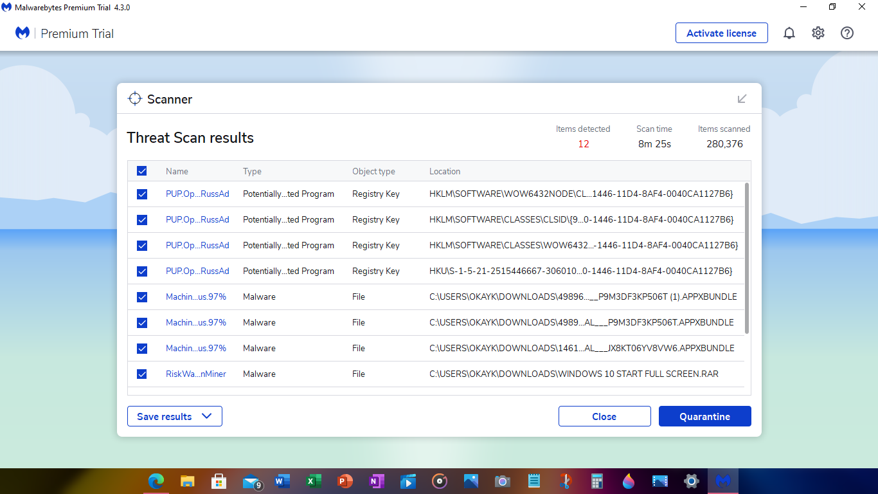
Task: Uncheck the JX8KT06YV8VW6.APPXBUNDLE file checkbox
Action: tap(142, 349)
